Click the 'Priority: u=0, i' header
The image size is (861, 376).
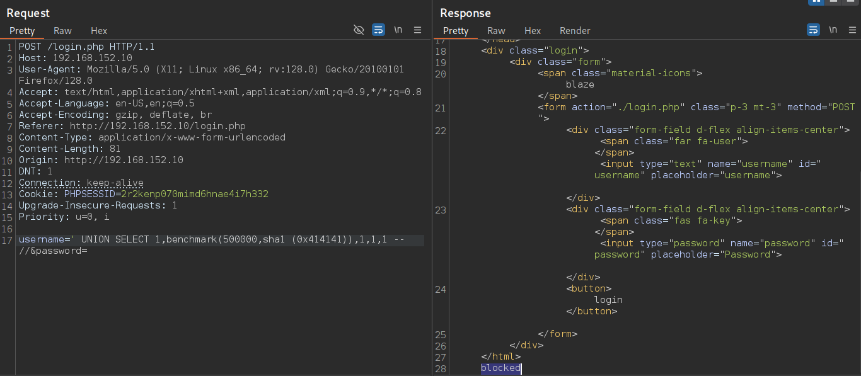[x=64, y=217]
